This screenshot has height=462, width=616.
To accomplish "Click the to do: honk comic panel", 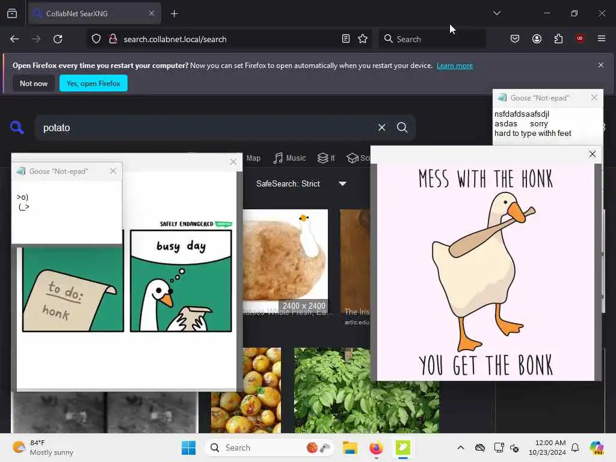I will pyautogui.click(x=73, y=289).
